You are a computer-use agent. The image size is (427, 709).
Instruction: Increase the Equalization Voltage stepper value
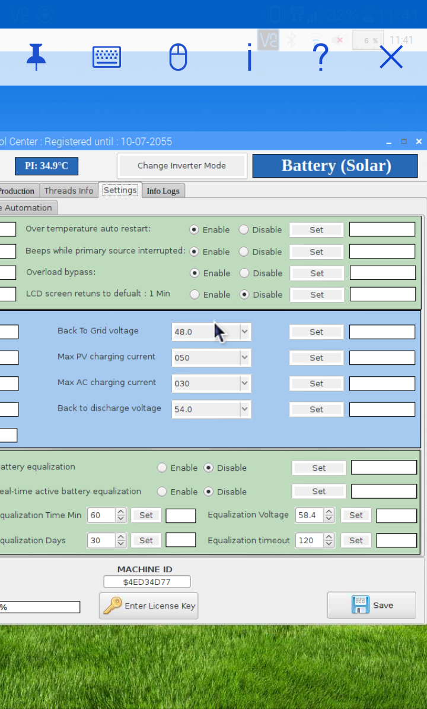tap(330, 512)
